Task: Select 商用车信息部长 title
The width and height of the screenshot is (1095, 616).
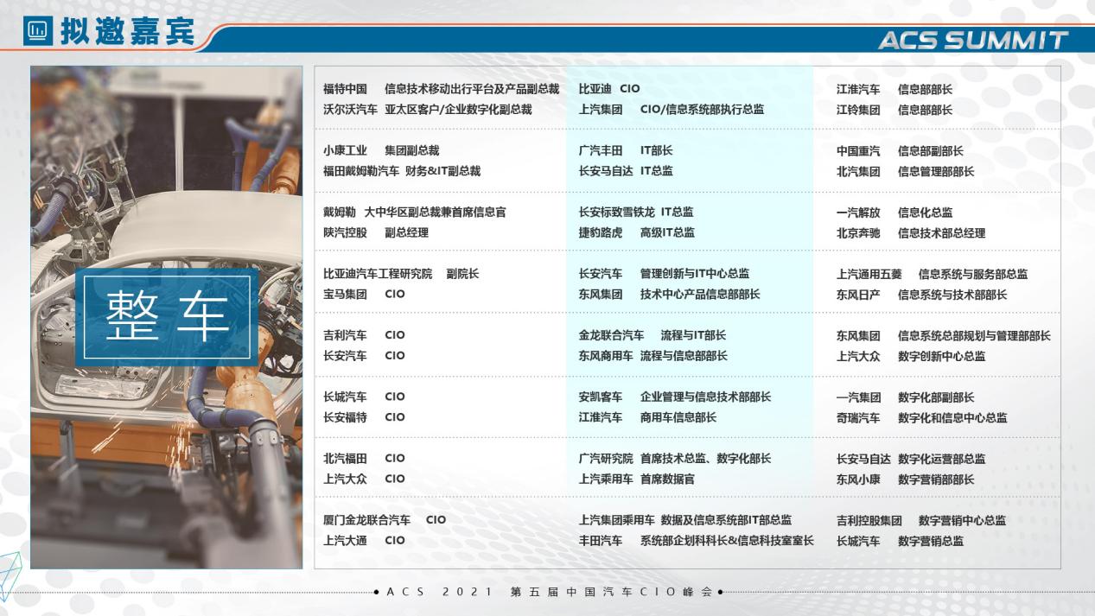Action: (x=678, y=417)
